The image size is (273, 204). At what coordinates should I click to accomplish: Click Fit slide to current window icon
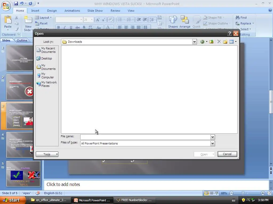click(269, 193)
